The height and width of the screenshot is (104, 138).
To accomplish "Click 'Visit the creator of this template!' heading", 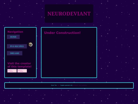I will tap(19, 65).
